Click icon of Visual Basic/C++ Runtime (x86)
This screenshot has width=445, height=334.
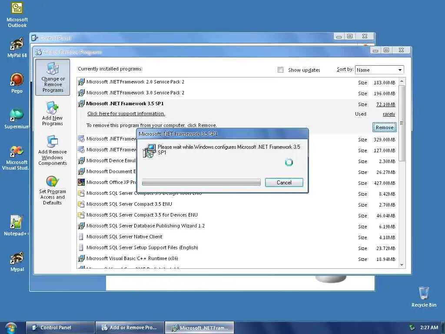click(x=81, y=258)
